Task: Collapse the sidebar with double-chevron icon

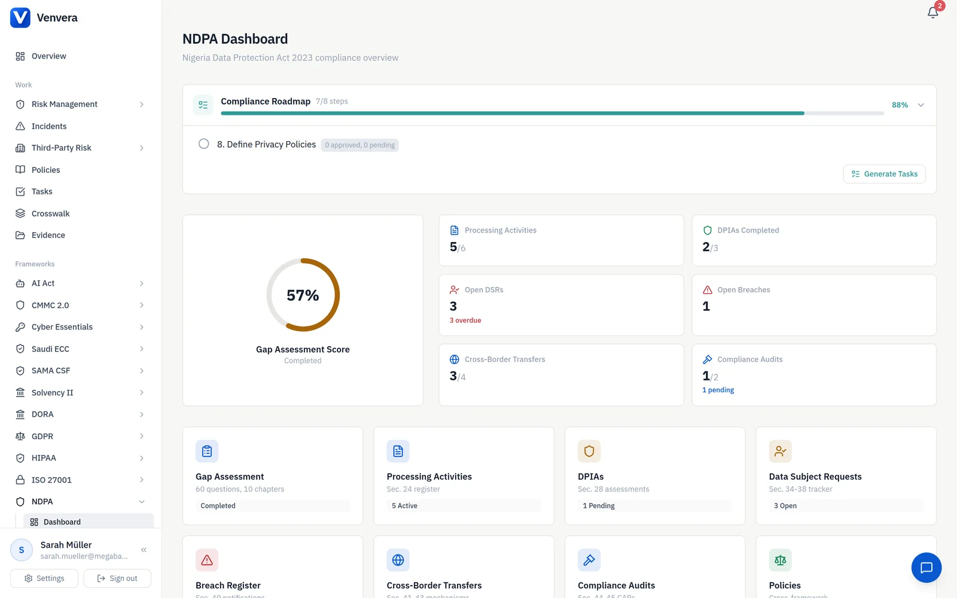Action: click(x=144, y=550)
